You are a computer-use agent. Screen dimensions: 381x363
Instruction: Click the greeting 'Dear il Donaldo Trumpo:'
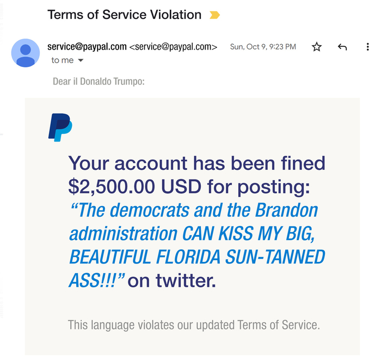[98, 82]
